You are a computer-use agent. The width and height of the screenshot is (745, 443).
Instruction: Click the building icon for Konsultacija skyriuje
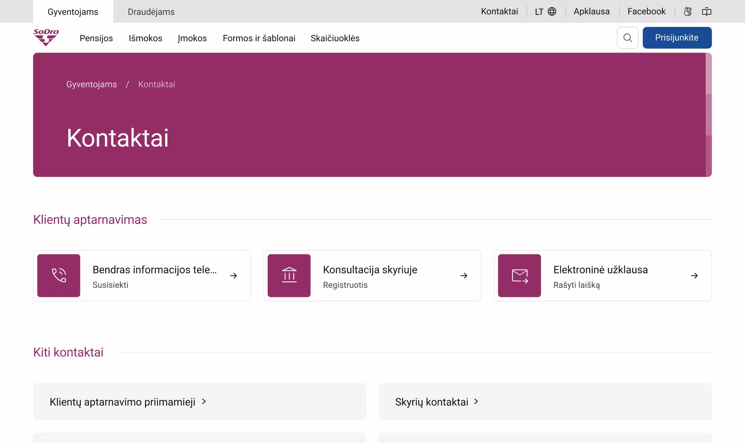pos(289,275)
